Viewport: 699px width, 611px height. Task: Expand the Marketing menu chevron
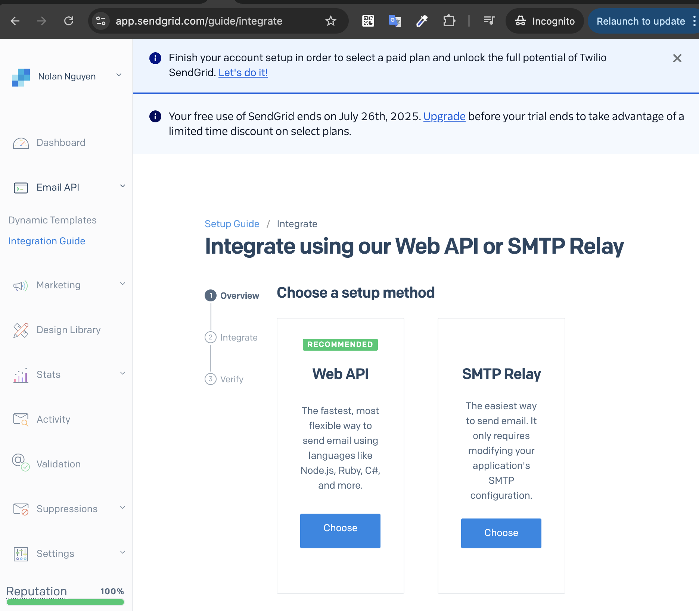click(122, 284)
